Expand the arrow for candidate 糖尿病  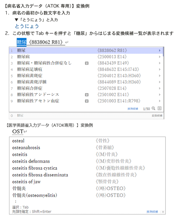click(160, 57)
